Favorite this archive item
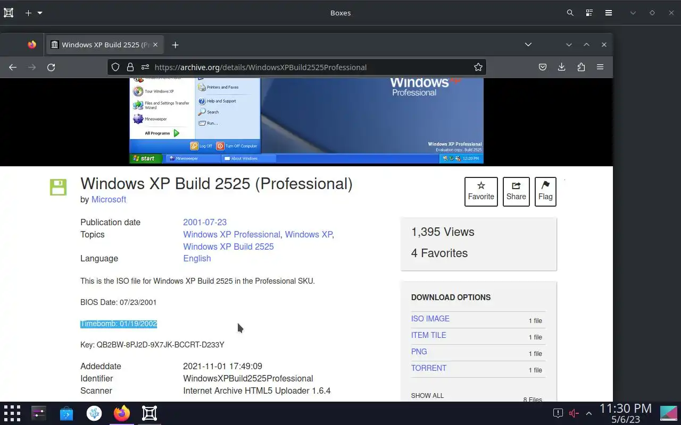681x425 pixels. (x=481, y=191)
